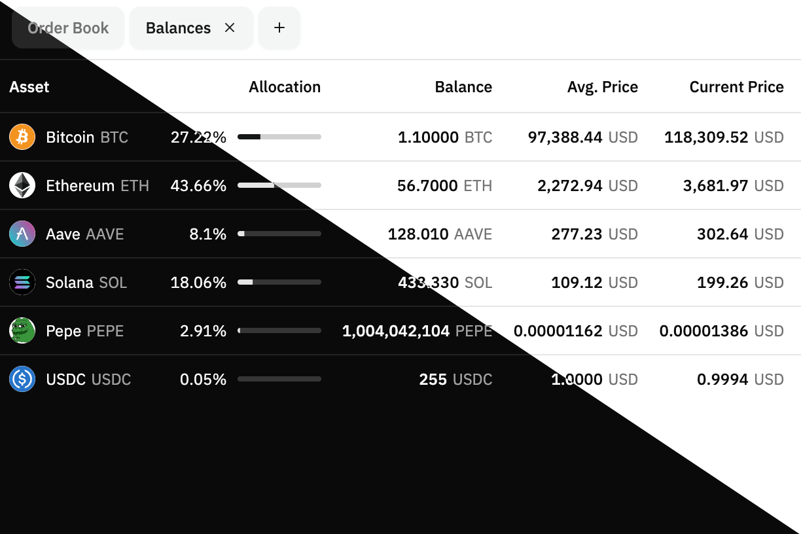Click the Pepe frog icon
Image resolution: width=801 pixels, height=534 pixels.
(22, 331)
